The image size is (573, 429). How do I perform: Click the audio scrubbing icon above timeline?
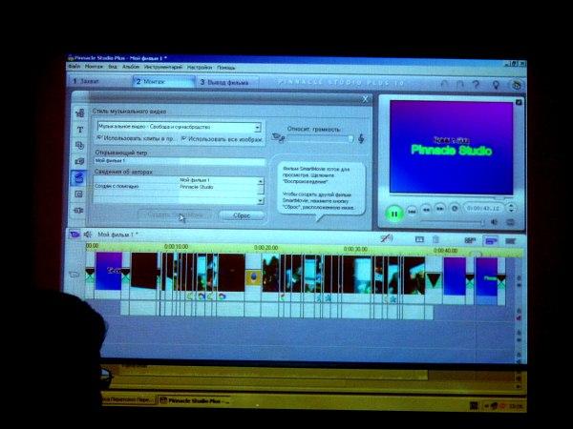point(386,238)
